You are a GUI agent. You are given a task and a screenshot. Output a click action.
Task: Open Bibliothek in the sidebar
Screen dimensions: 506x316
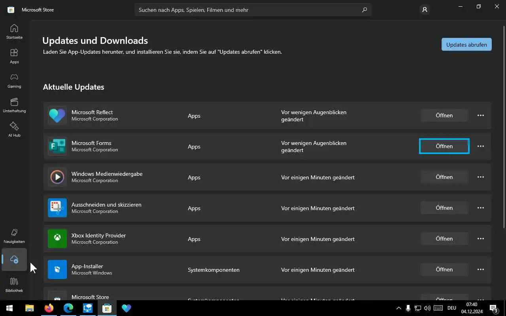coord(14,285)
